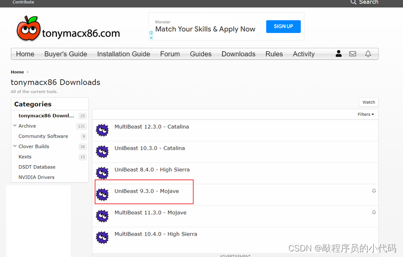The height and width of the screenshot is (257, 403).
Task: Open MultiBeast 11.3.0 - Mojave download
Action: 150,213
